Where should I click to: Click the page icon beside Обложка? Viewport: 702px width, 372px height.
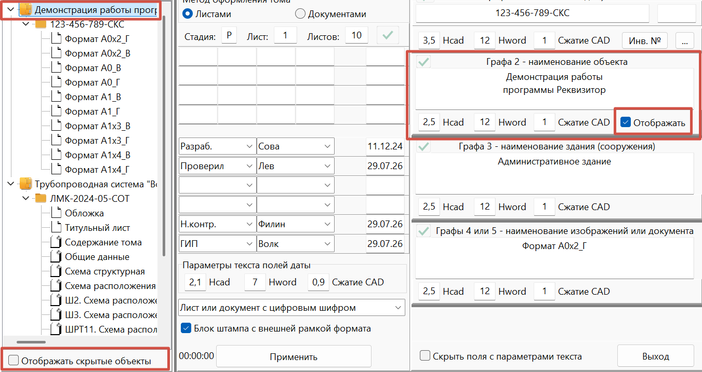(57, 213)
